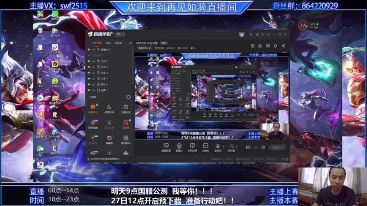Viewport: 367px width, 206px height.
Task: Open the 弹幕秀 danmaku show tool
Action: click(109, 140)
